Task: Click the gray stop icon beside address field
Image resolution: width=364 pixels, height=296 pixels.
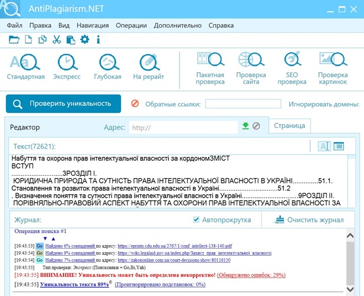Action: click(256, 126)
